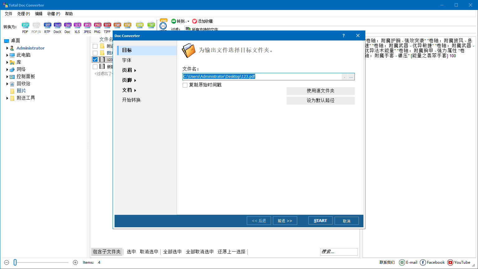Select the HTML conversion format icon

coord(128,25)
